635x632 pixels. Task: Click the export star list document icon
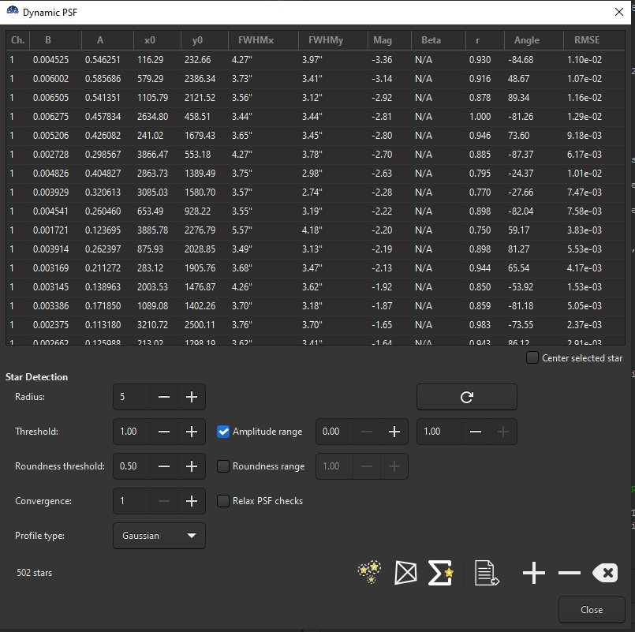pos(487,573)
